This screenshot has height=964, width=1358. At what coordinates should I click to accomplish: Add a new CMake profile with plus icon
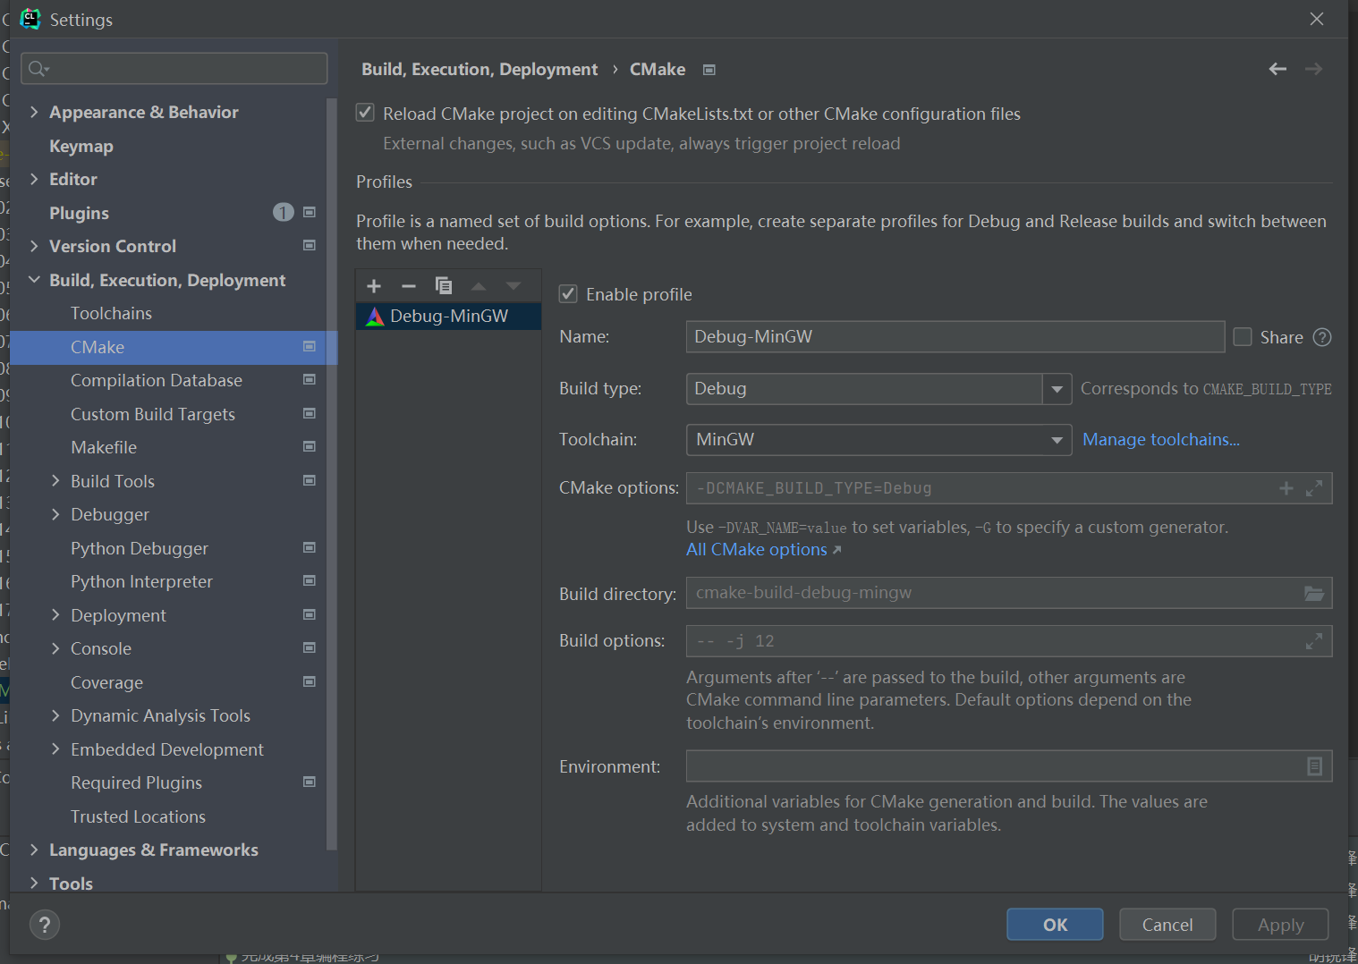click(x=374, y=286)
